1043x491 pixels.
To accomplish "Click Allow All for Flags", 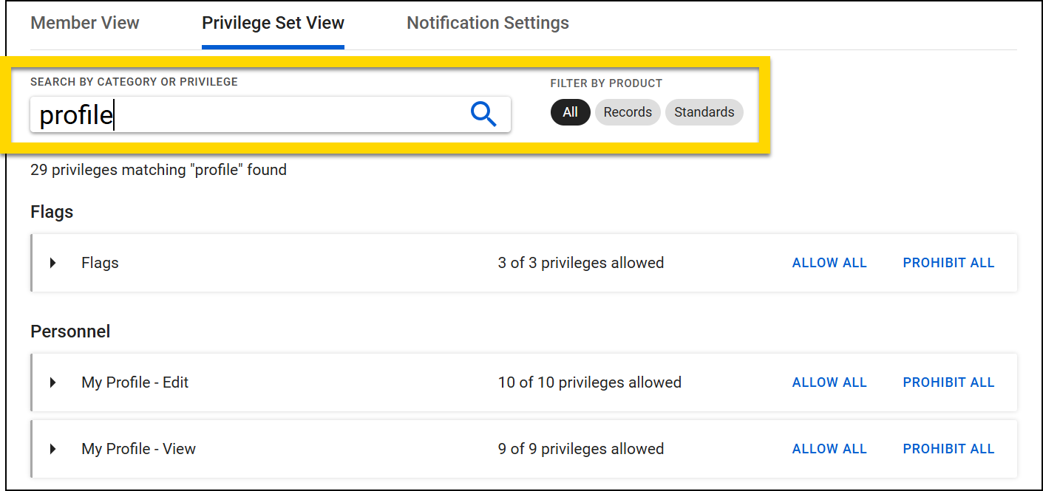I will coord(829,262).
